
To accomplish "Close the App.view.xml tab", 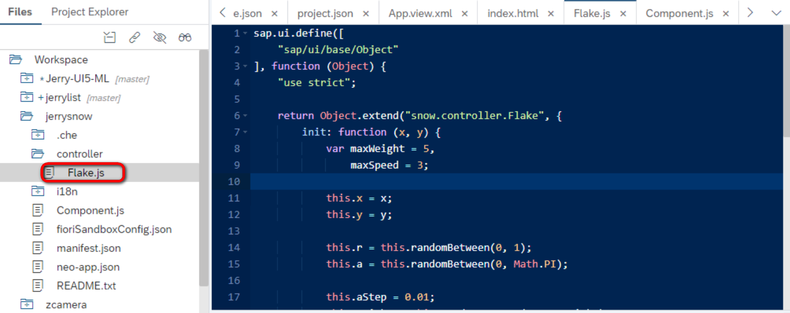I will (464, 14).
